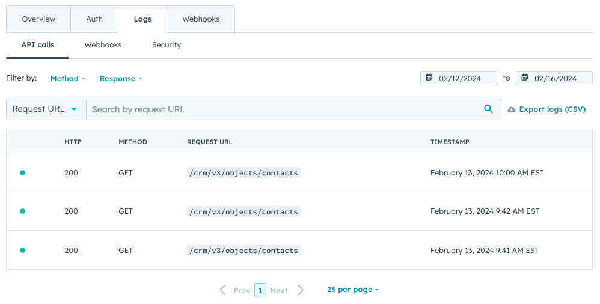Export logs as CSV
The width and height of the screenshot is (600, 304).
552,109
